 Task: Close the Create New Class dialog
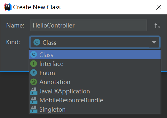pyautogui.click(x=159, y=7)
